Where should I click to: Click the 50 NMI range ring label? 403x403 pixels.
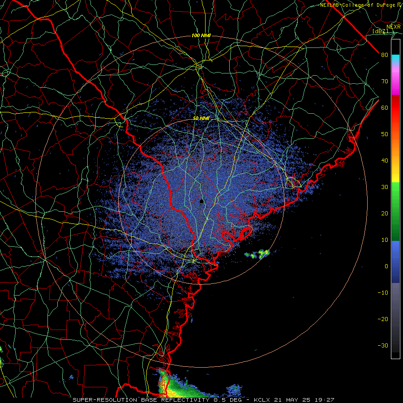201,119
